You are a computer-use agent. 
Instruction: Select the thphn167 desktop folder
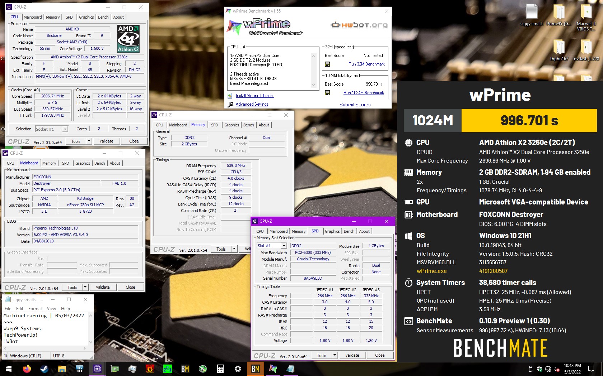[559, 49]
